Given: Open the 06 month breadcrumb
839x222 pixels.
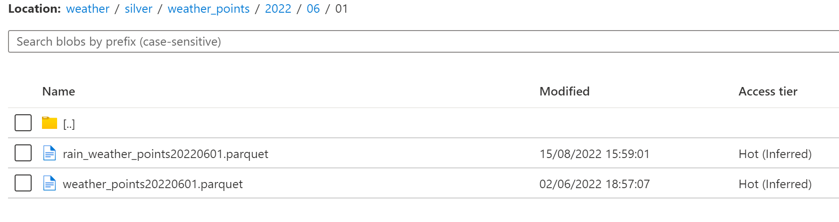Looking at the screenshot, I should (x=313, y=9).
